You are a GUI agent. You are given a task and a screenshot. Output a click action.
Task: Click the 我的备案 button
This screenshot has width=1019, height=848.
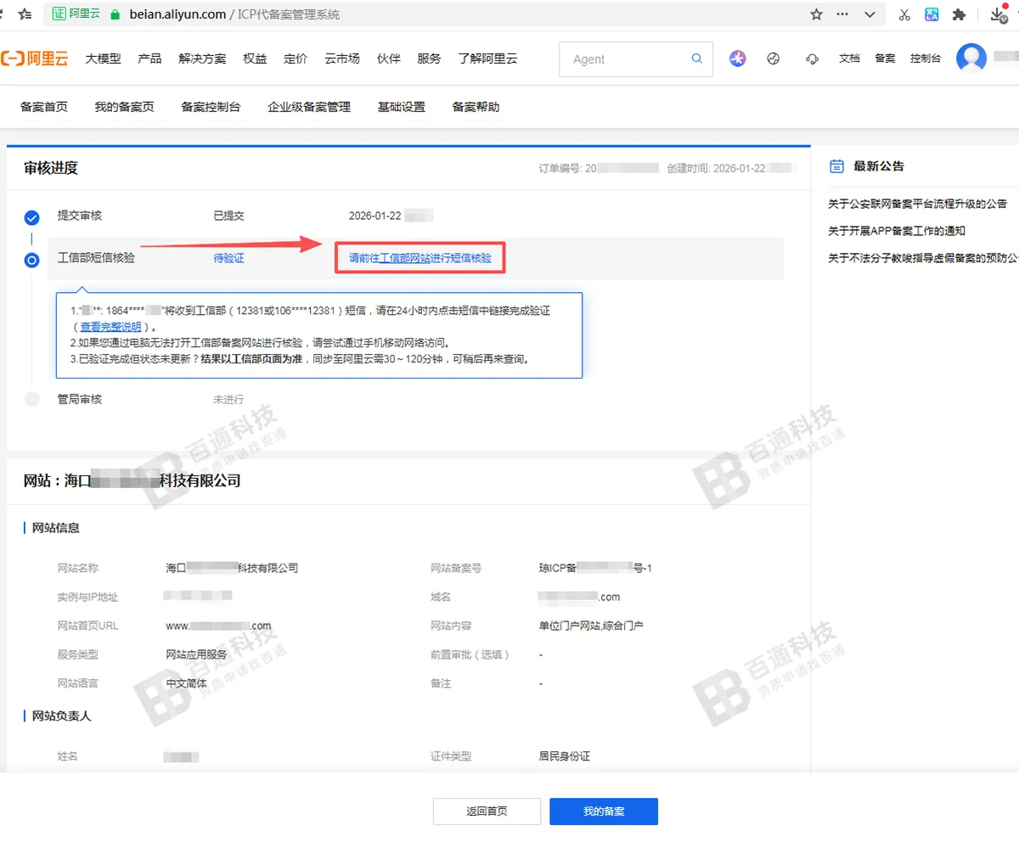coord(604,811)
